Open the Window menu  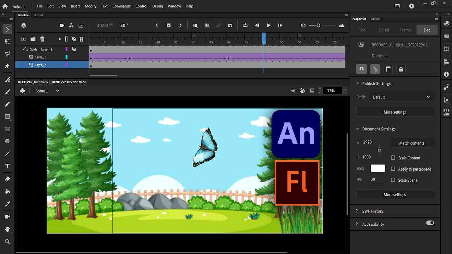click(174, 6)
